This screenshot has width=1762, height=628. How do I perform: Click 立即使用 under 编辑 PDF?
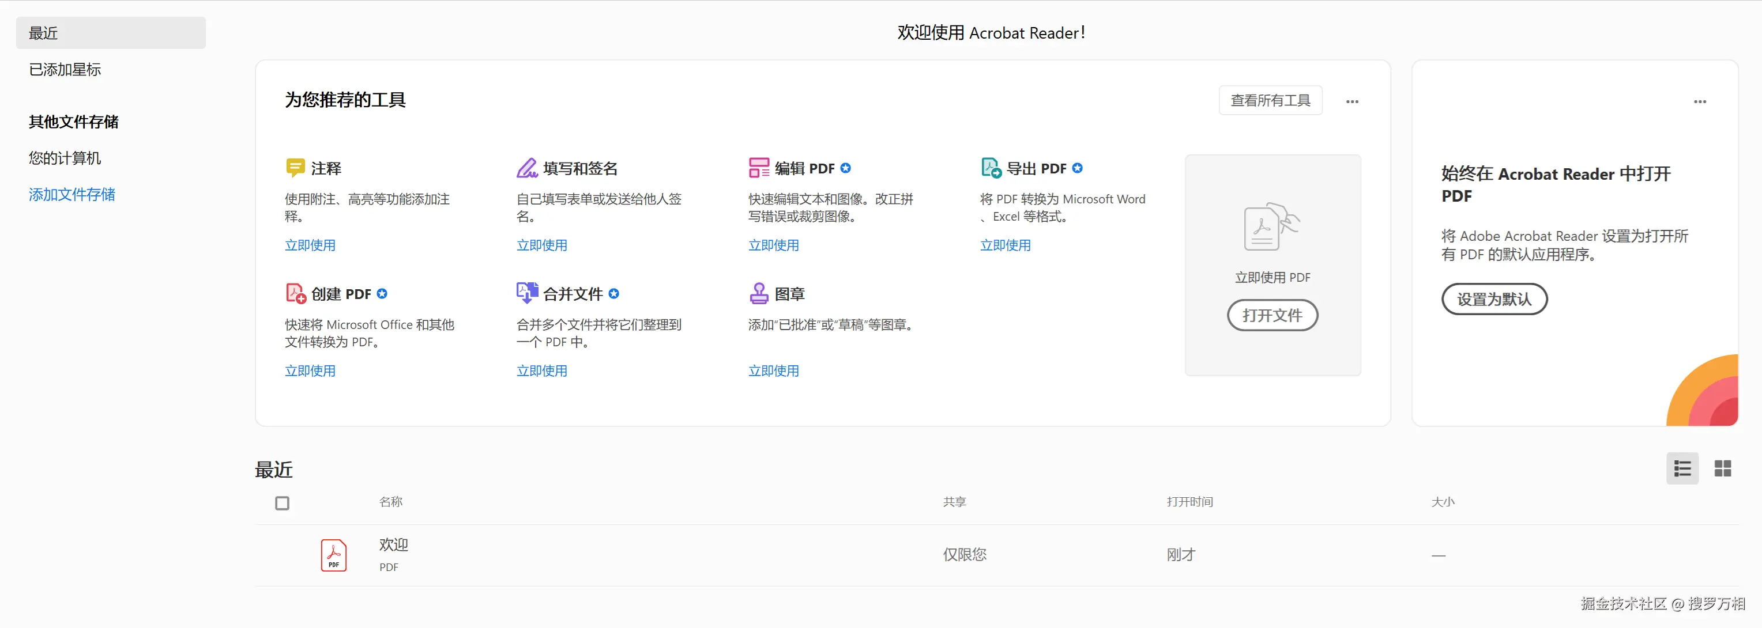pyautogui.click(x=774, y=245)
